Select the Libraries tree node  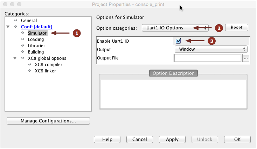pos(36,46)
